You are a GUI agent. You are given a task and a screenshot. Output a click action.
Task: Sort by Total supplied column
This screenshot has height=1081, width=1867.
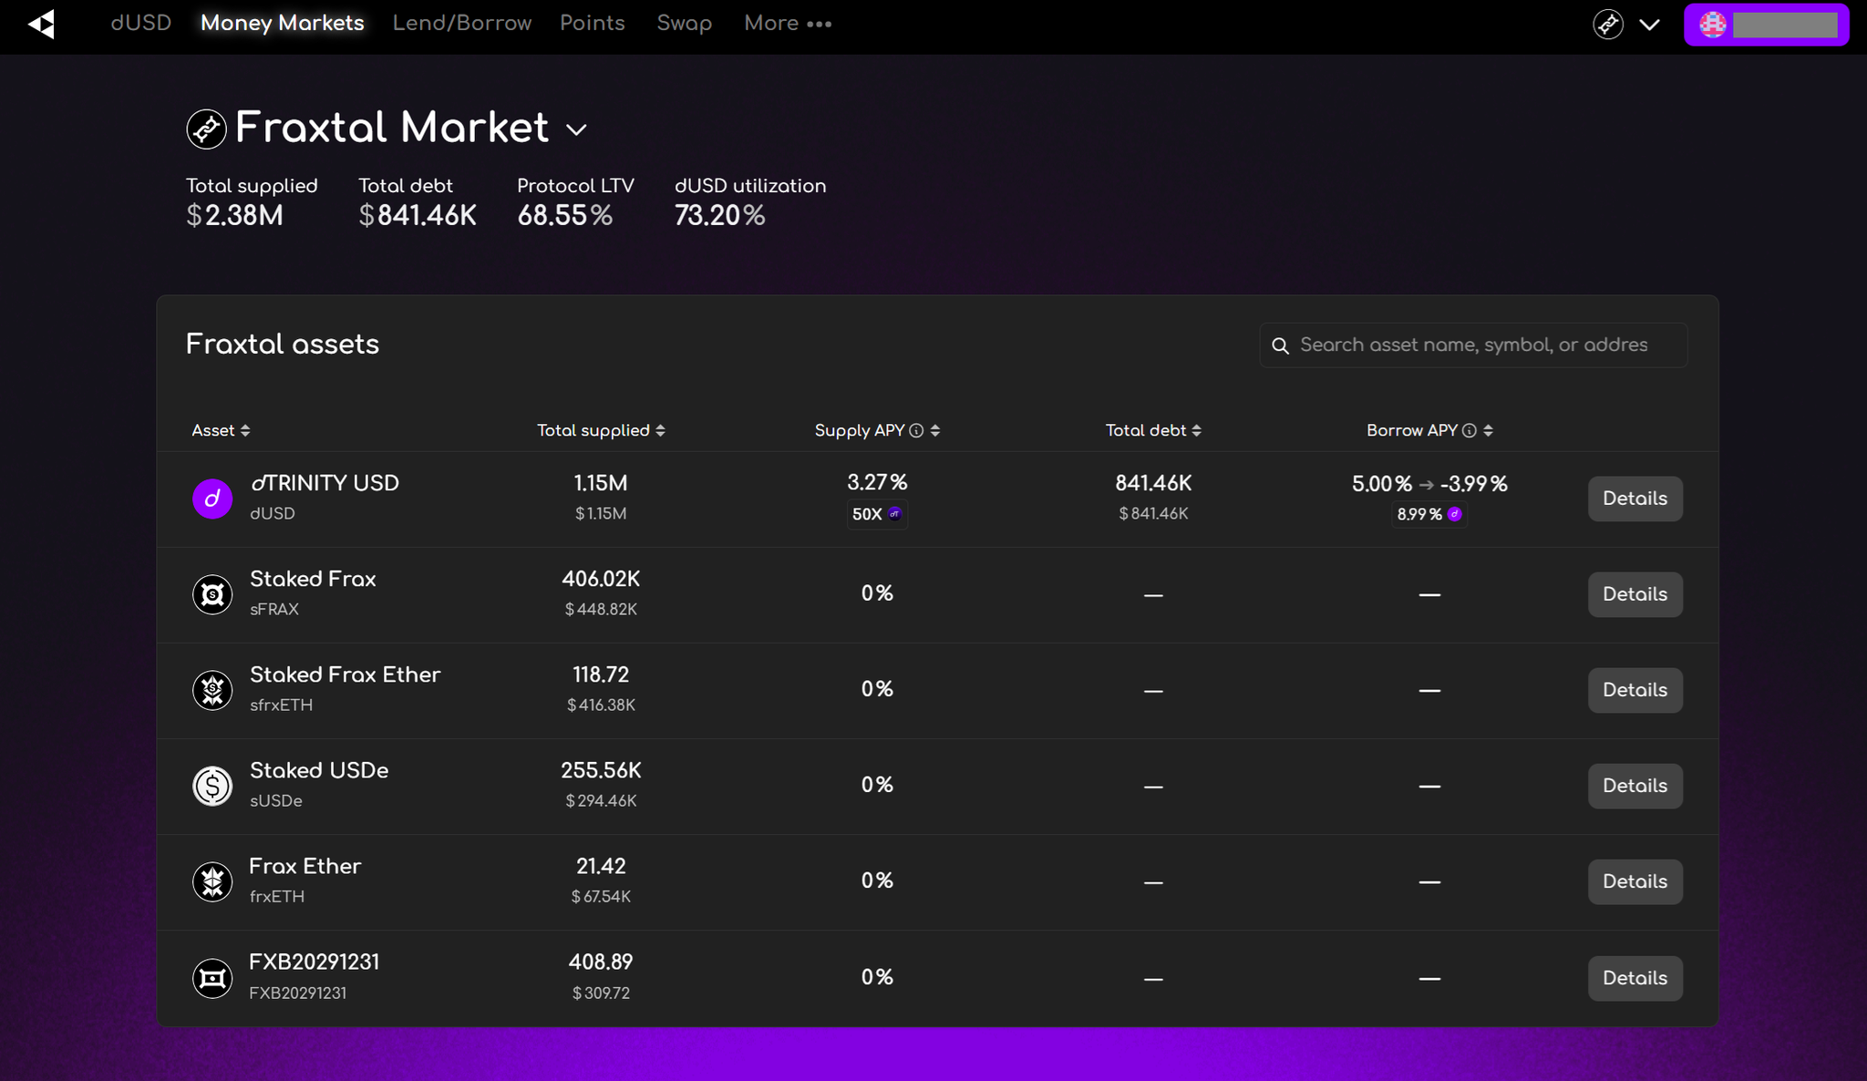tap(601, 430)
